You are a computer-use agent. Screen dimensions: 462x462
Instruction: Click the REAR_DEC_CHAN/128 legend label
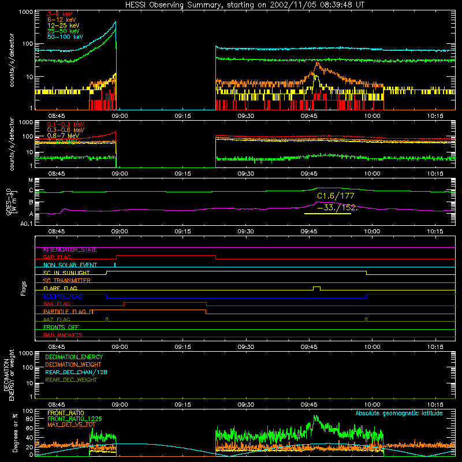(x=76, y=372)
